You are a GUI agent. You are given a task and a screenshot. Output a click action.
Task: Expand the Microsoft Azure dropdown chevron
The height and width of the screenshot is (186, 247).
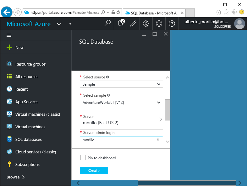click(x=59, y=24)
